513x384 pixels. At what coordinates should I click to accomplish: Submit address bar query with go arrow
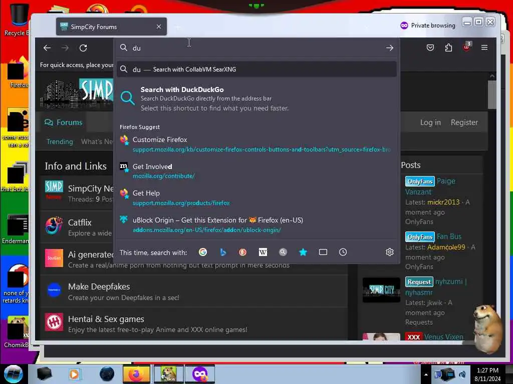coord(389,48)
